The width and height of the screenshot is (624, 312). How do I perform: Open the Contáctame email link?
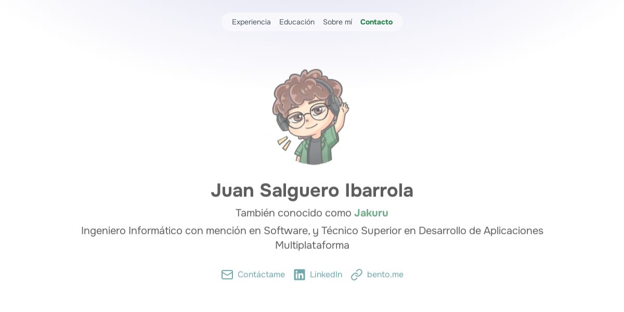click(x=261, y=275)
